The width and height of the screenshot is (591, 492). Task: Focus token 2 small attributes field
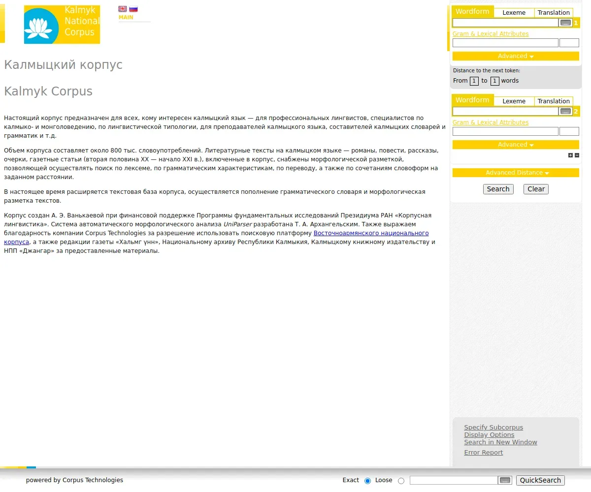click(x=569, y=131)
